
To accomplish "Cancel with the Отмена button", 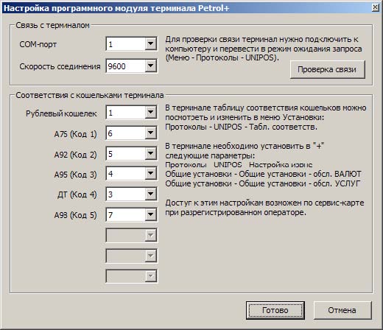I will click(x=342, y=310).
